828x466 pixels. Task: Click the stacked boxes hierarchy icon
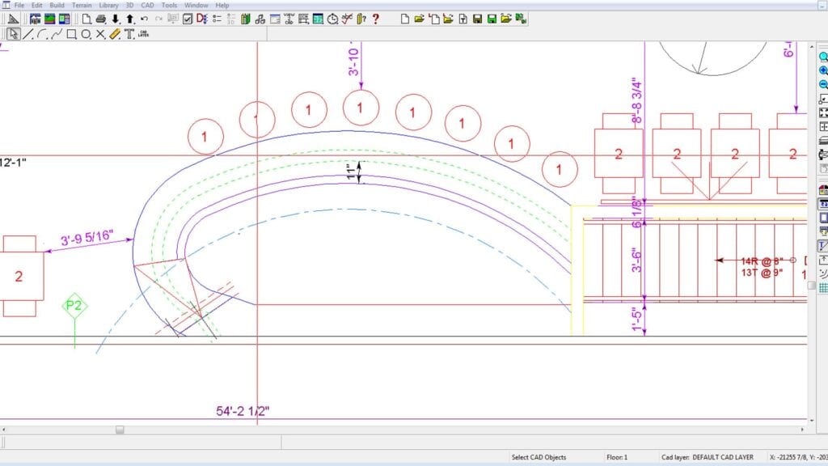260,19
